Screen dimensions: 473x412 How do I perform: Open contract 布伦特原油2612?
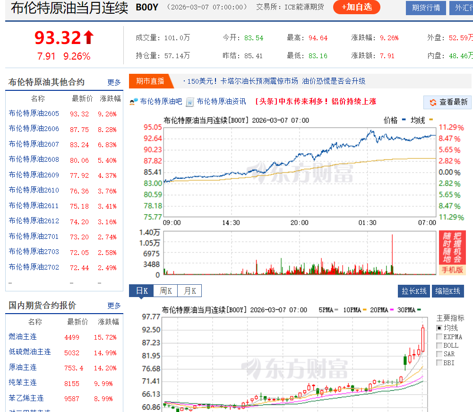coord(34,221)
